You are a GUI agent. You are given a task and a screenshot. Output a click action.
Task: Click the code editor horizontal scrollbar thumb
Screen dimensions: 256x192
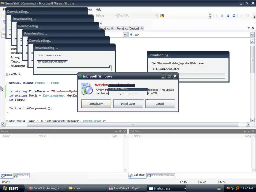[x=133, y=124]
